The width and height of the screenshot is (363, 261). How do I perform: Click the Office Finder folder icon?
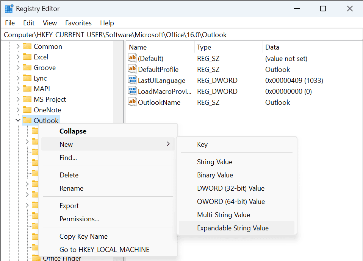[36, 258]
